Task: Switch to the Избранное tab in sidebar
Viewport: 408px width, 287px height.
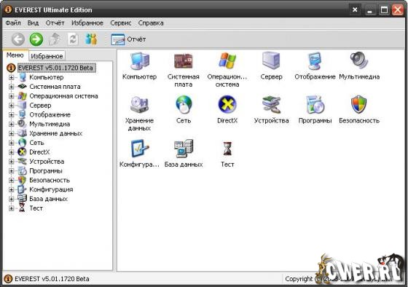Action: tap(47, 56)
